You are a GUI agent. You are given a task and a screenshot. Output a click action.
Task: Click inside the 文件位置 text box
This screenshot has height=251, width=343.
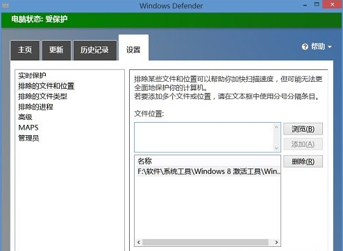204,137
